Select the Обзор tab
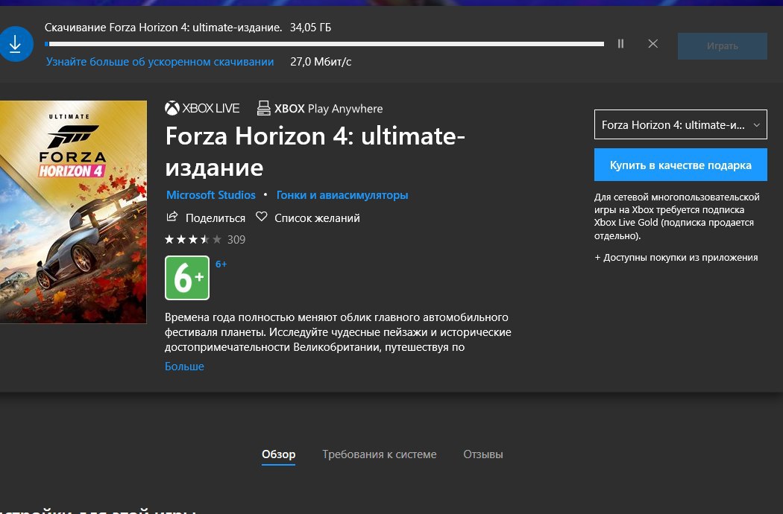Viewport: 783px width, 514px height. tap(279, 454)
